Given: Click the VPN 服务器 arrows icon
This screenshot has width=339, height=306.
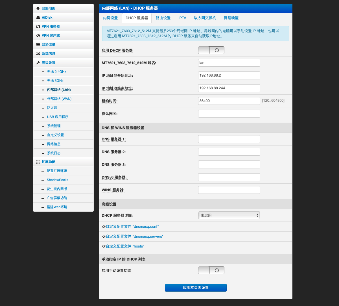Looking at the screenshot, I should pos(38,27).
